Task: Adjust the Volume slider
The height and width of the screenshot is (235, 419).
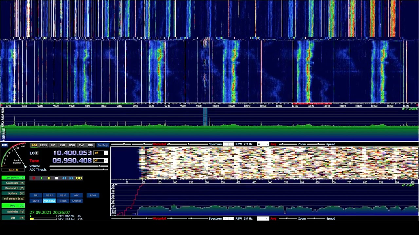Action: 79,166
